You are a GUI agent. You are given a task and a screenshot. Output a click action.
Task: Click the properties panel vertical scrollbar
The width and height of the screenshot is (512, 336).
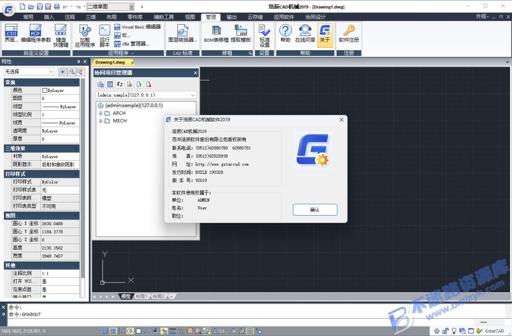click(83, 179)
